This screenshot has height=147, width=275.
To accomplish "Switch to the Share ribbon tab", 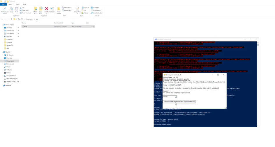I will point(17,4).
